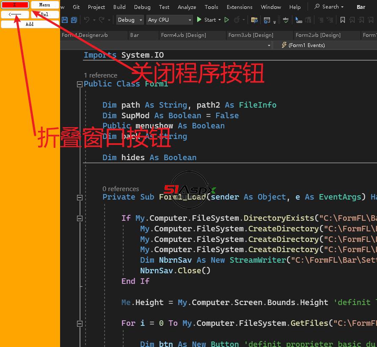Open the Tools menu
The height and width of the screenshot is (347, 377).
click(211, 7)
